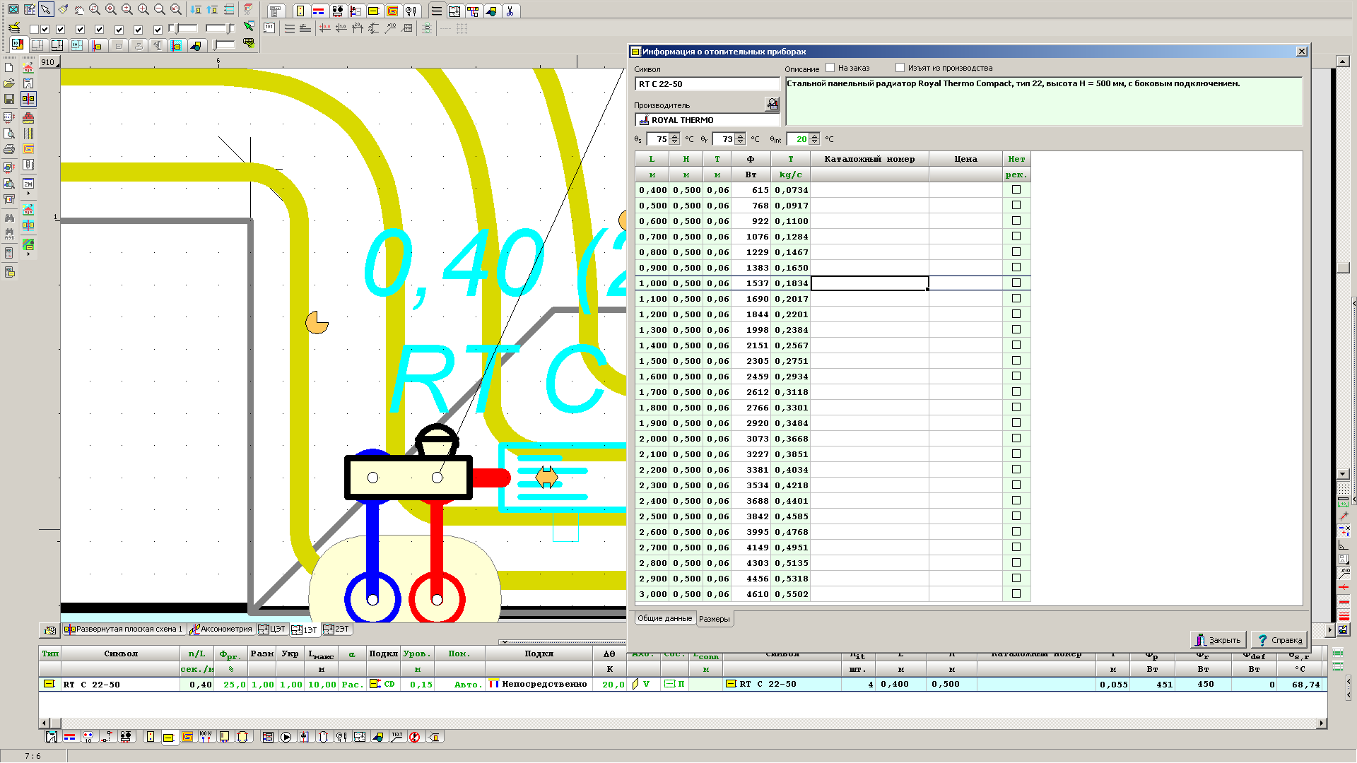Click the printer icon in left sidebar
1357x763 pixels.
click(9, 149)
